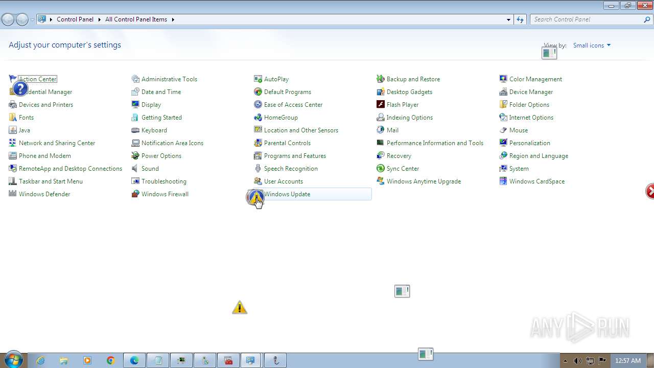Open Troubleshooting link
The height and width of the screenshot is (368, 654).
tap(164, 181)
